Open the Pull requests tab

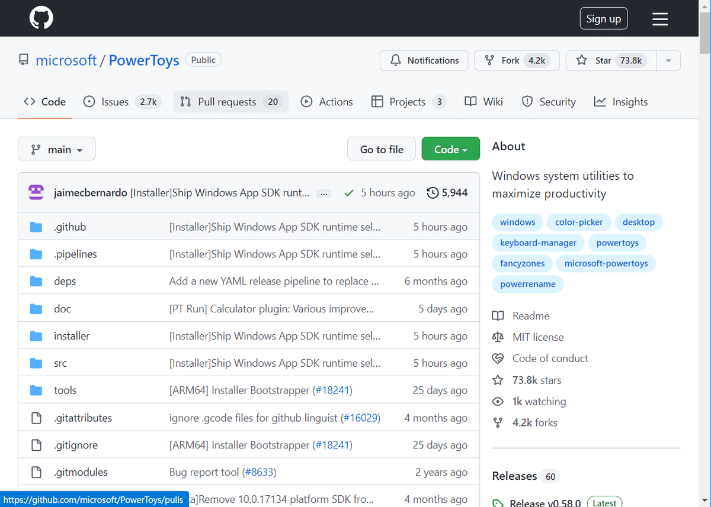point(231,102)
